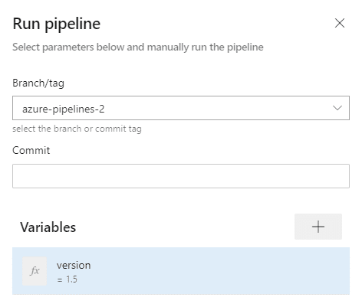Select the fx icon beside version
362x307 pixels.
click(35, 271)
